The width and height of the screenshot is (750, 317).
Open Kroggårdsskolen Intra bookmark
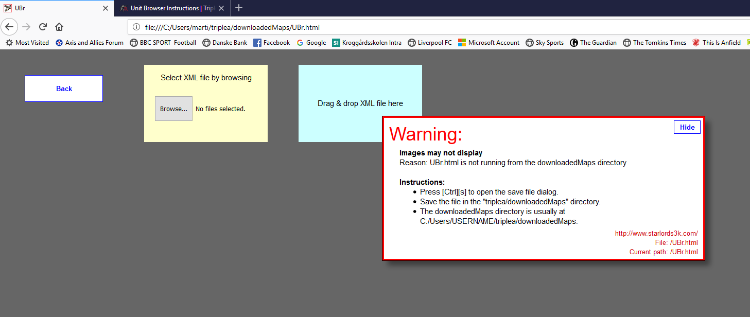pos(368,43)
